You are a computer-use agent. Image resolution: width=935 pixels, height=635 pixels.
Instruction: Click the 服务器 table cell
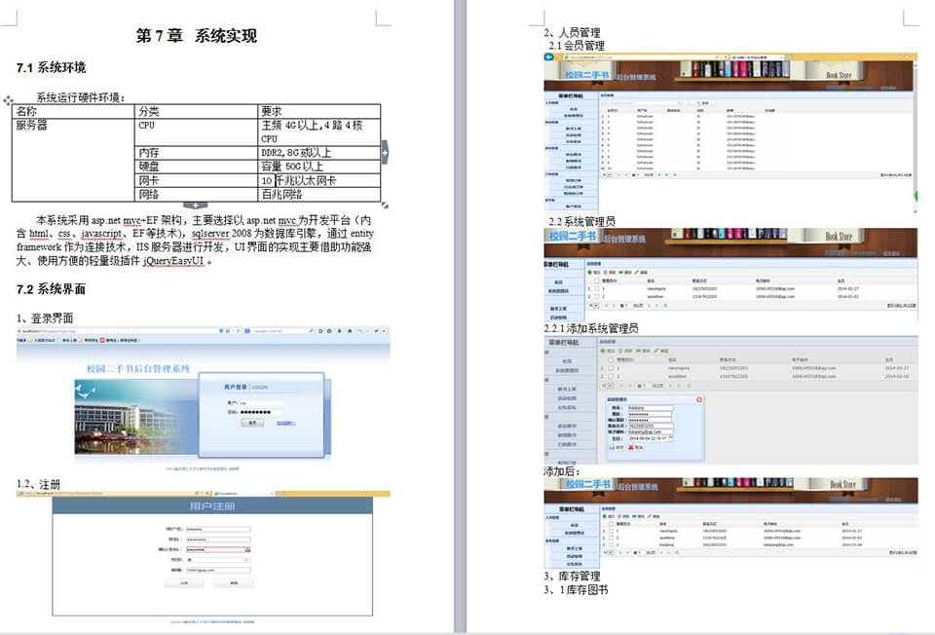click(31, 126)
